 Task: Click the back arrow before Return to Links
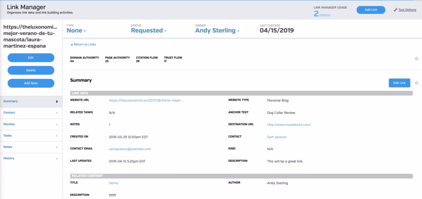71,44
